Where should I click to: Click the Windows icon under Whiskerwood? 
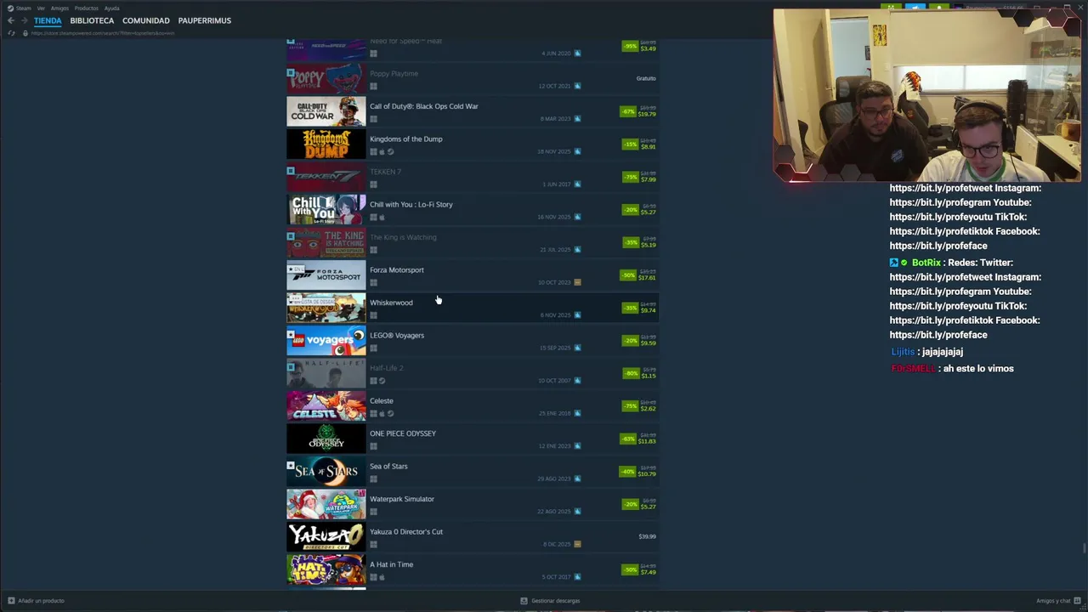coord(373,315)
